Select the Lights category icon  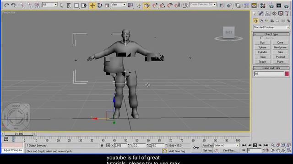pyautogui.click(x=266, y=21)
